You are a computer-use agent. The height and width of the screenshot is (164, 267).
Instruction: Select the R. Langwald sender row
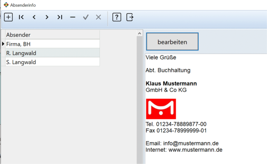[52, 53]
